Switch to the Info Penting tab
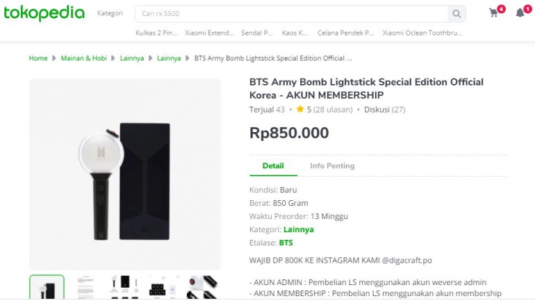This screenshot has height=301, width=535. pos(332,165)
